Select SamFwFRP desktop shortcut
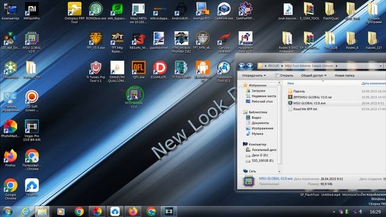The width and height of the screenshot is (386, 217). (245, 11)
